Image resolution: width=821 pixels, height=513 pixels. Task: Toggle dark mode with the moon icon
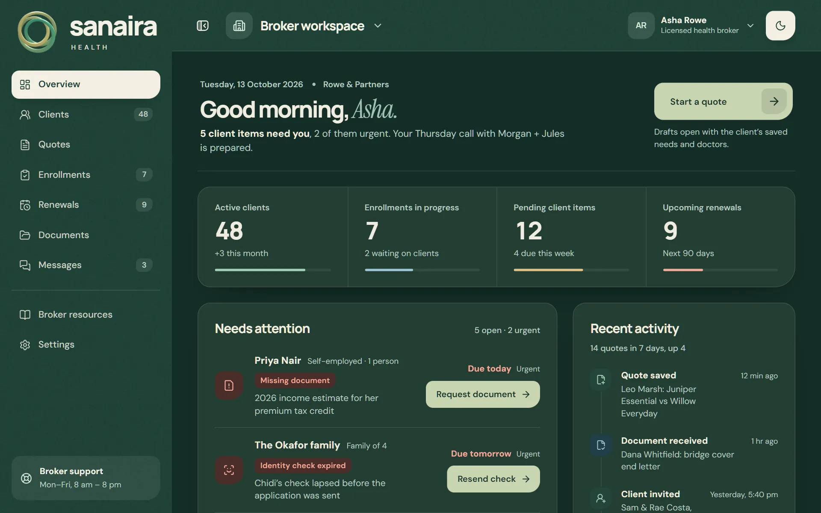[780, 26]
